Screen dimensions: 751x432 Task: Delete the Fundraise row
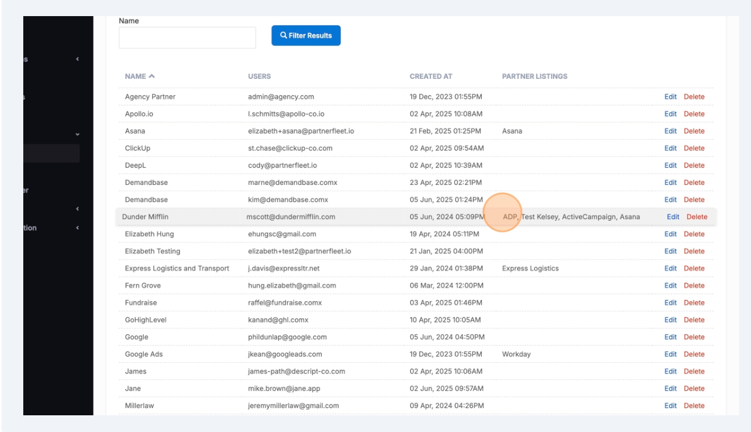click(x=694, y=303)
